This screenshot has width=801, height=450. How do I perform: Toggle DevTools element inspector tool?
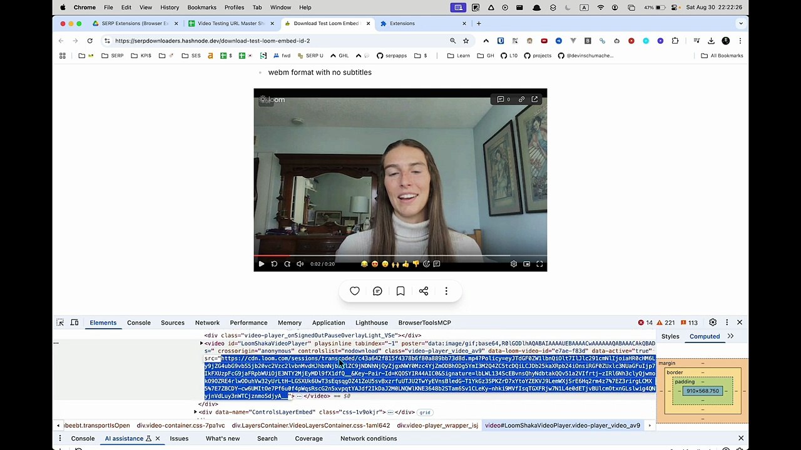pyautogui.click(x=60, y=322)
